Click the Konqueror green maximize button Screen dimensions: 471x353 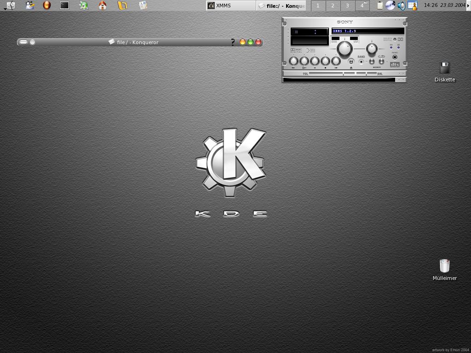coord(251,42)
